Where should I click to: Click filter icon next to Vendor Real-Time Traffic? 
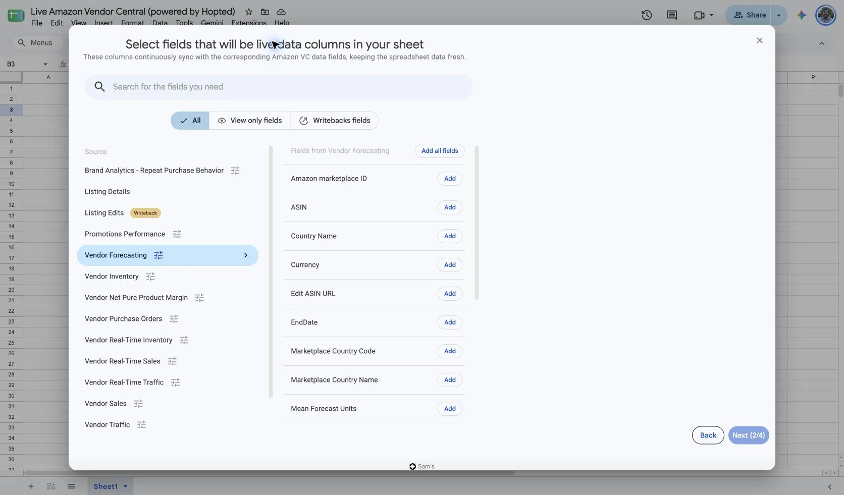[x=175, y=382]
